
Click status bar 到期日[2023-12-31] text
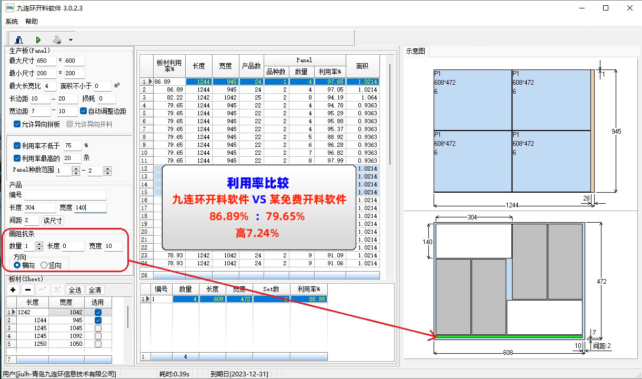pos(239,374)
